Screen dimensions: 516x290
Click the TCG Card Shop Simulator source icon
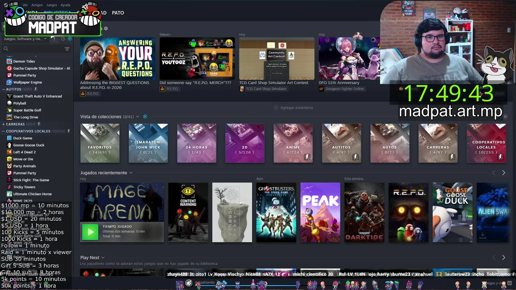(x=242, y=89)
